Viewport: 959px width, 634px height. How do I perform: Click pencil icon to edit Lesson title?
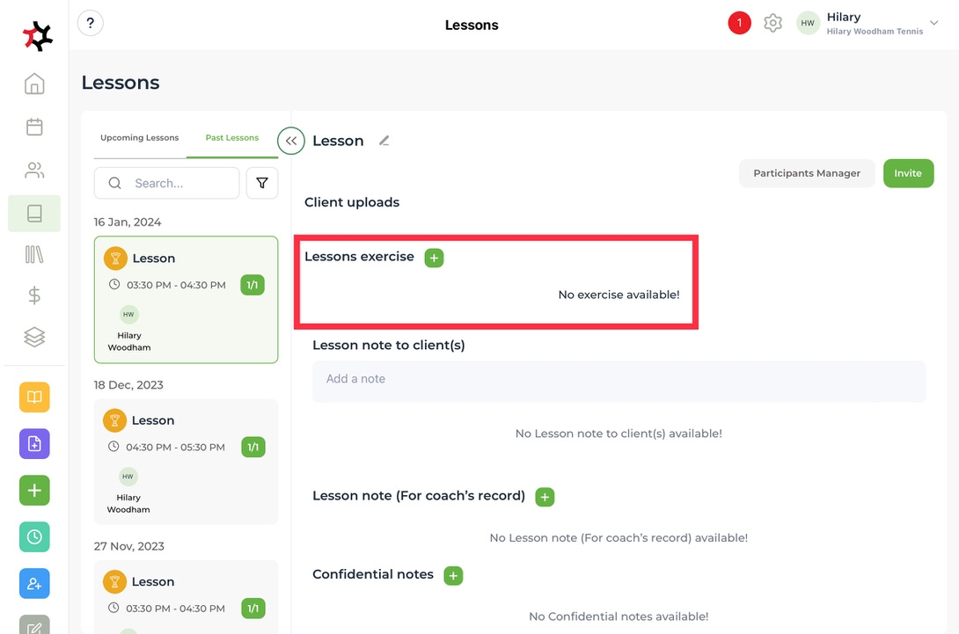tap(384, 141)
